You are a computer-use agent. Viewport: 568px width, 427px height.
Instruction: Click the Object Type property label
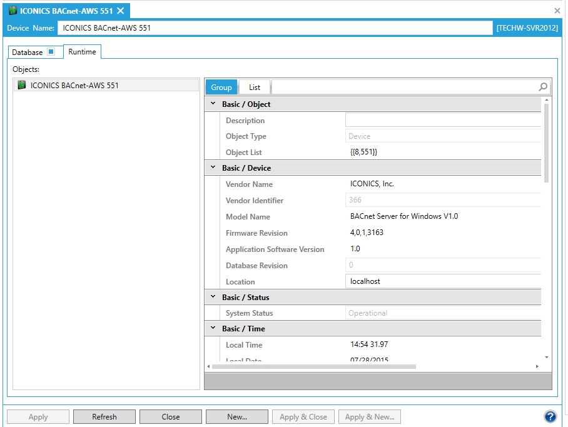246,136
